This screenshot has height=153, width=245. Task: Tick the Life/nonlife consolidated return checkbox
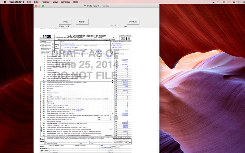click(53, 47)
